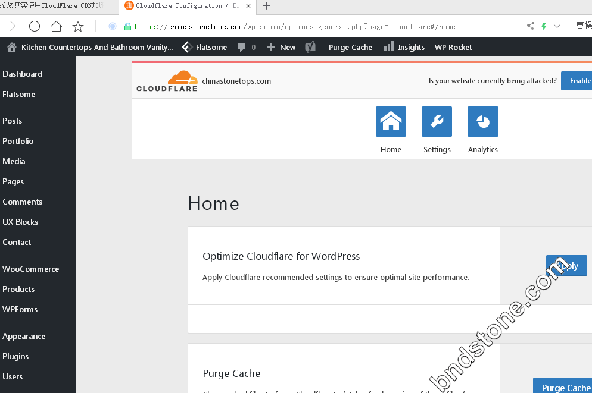Viewport: 592px width, 393px height.
Task: Open Flatsome in the sidebar
Action: (x=19, y=94)
